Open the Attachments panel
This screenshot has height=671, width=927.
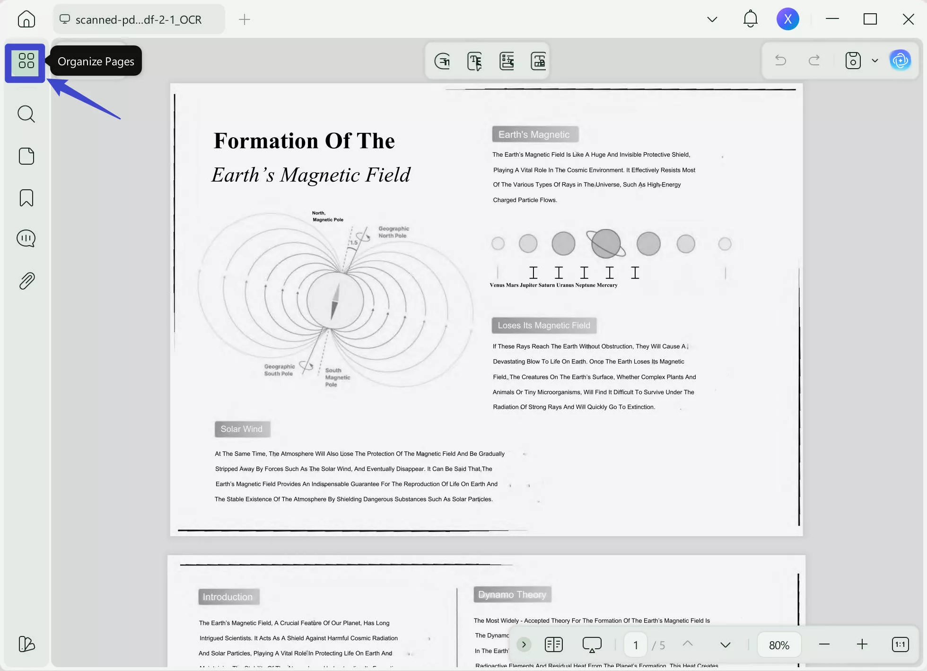coord(26,280)
